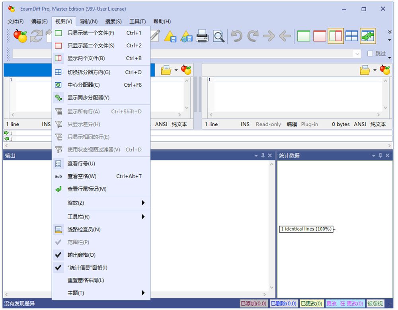This screenshot has height=310, width=398.
Task: Click the save HTML report globe icon
Action: 187,36
